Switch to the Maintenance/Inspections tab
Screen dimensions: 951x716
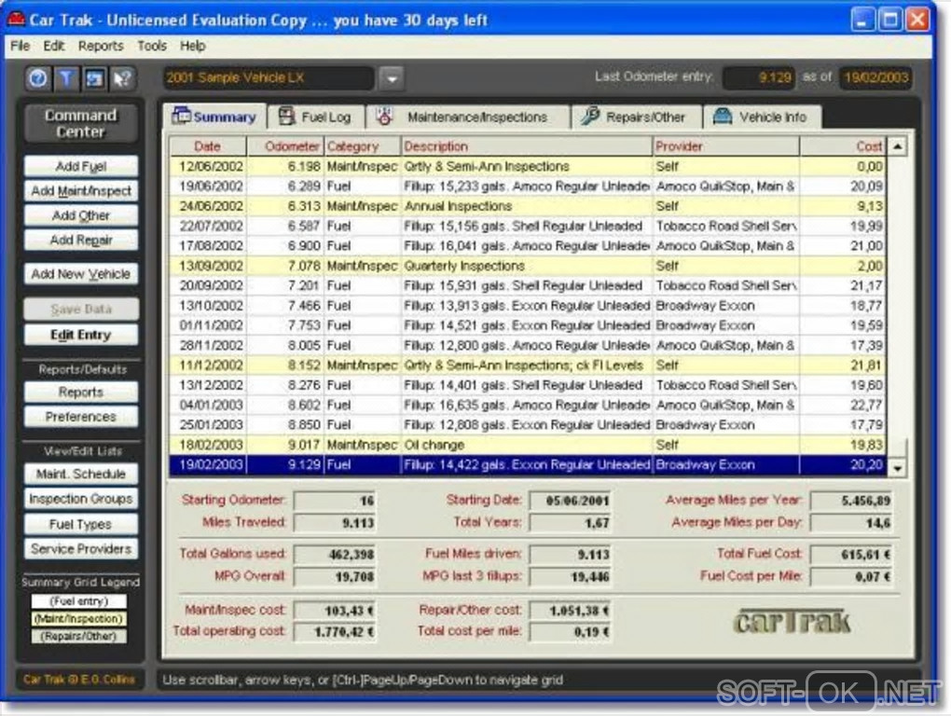[468, 117]
